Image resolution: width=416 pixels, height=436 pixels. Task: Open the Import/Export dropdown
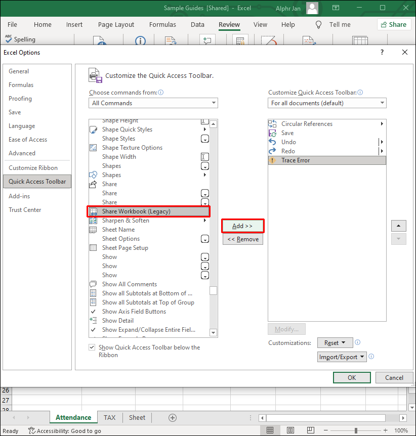[x=342, y=357]
